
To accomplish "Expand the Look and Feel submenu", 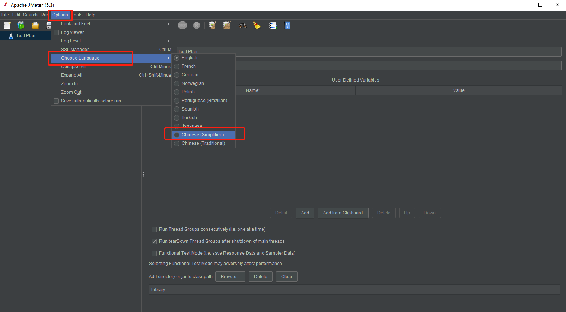I will (111, 24).
